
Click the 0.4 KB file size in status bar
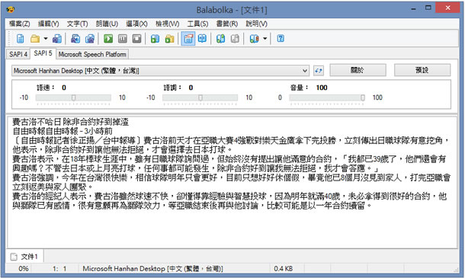pos(284,269)
